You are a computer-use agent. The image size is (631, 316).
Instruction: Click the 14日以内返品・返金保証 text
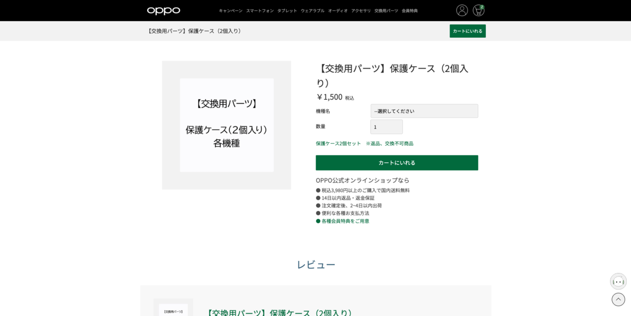(348, 198)
